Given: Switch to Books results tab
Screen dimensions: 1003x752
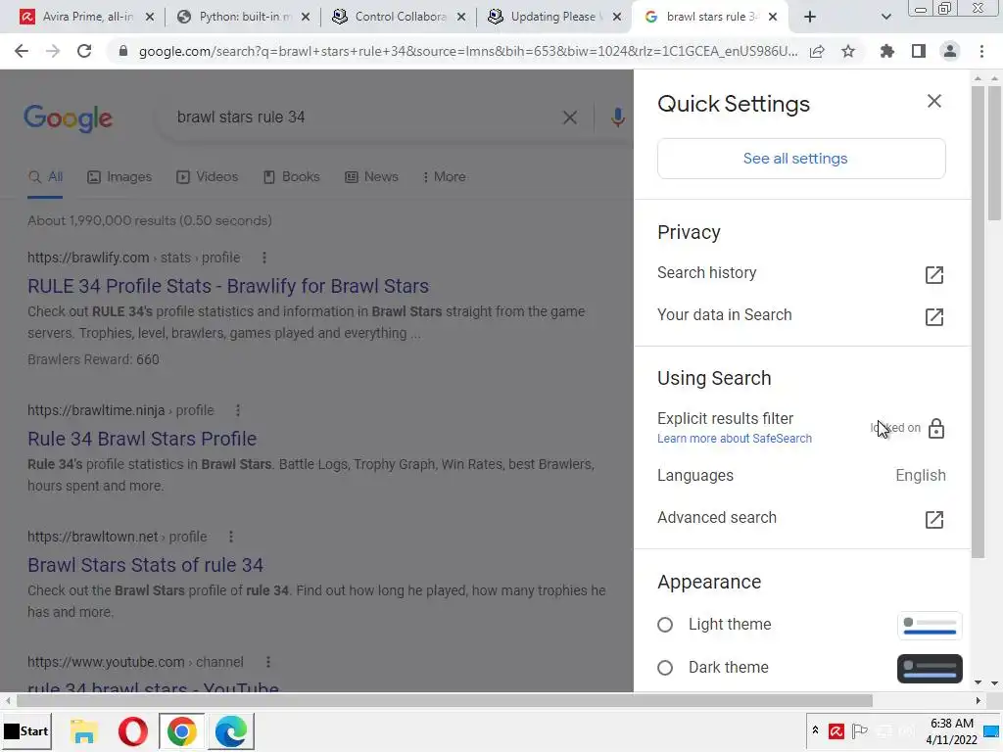Looking at the screenshot, I should (291, 177).
